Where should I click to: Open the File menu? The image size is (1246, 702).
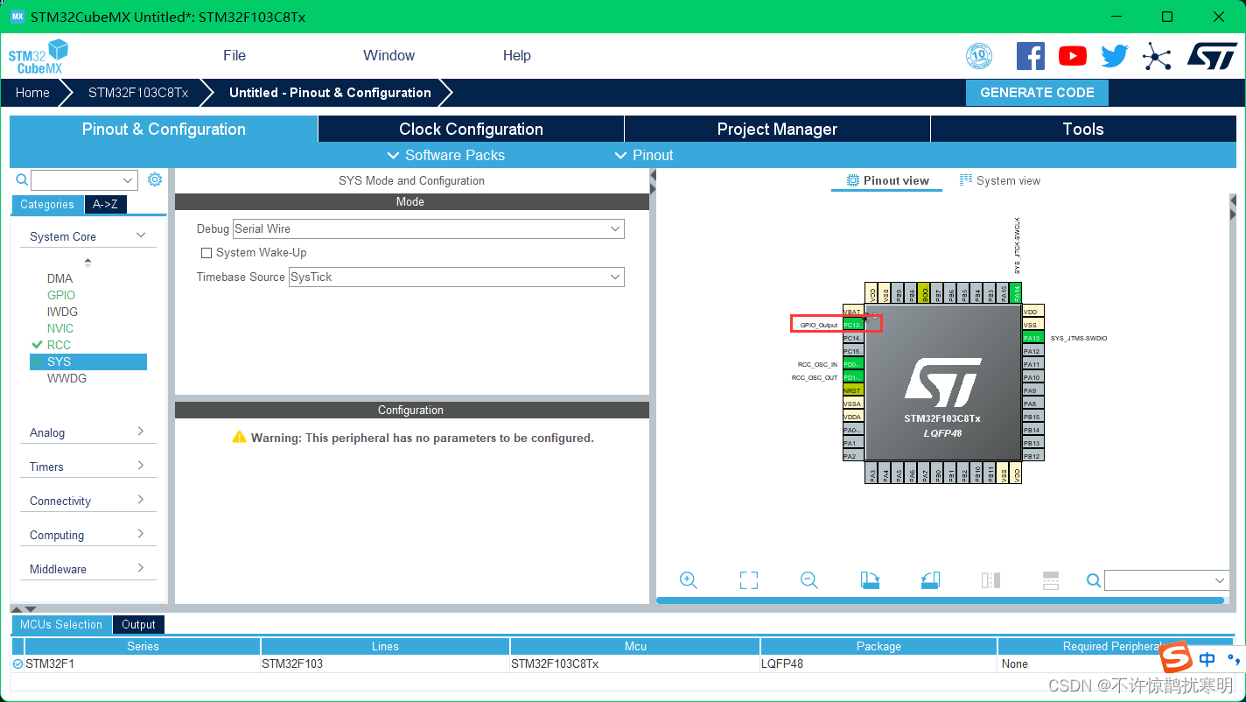point(234,55)
